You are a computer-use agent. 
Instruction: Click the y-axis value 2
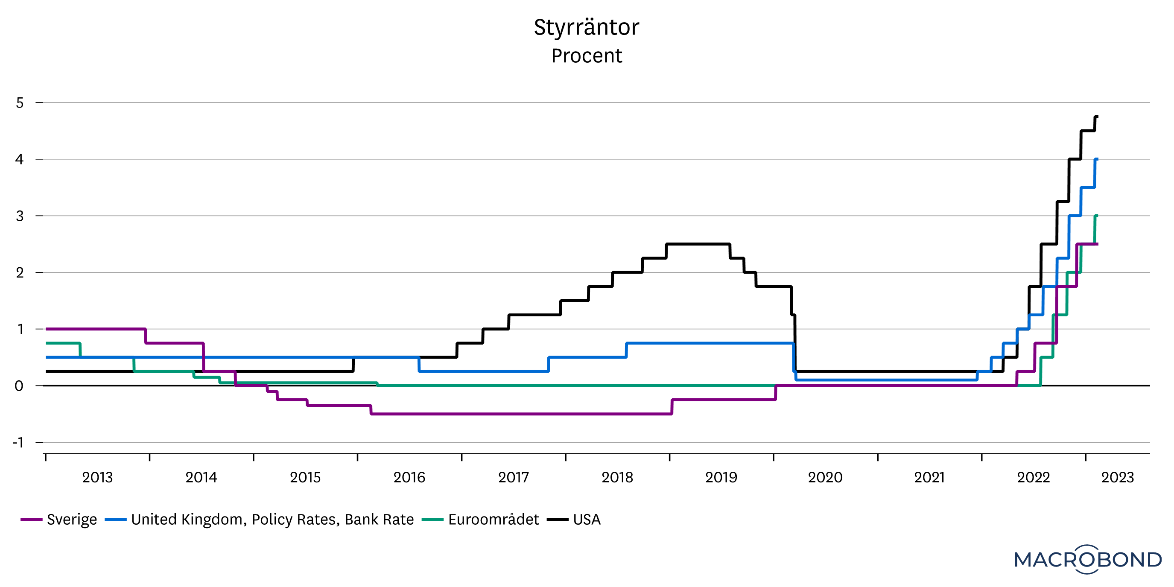[20, 273]
